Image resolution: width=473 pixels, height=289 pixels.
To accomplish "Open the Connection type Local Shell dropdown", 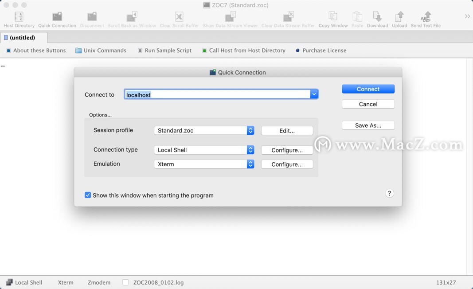I will click(x=250, y=150).
